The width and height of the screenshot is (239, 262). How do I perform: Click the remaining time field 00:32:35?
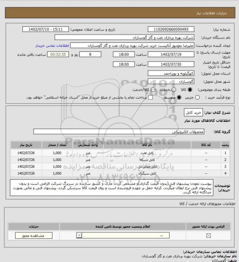click(58, 55)
